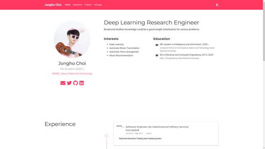
Task: Open the LinkedIn profile icon link
Action: [82, 83]
